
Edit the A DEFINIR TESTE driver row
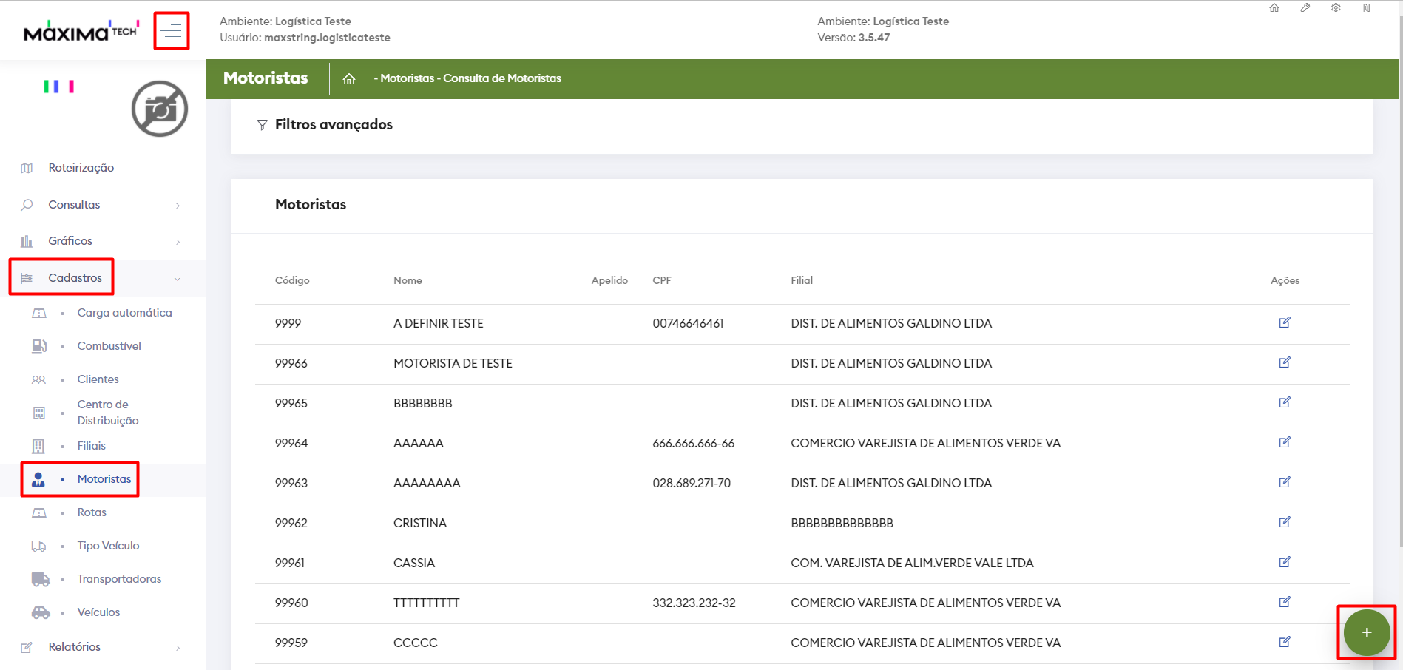[x=1285, y=322]
